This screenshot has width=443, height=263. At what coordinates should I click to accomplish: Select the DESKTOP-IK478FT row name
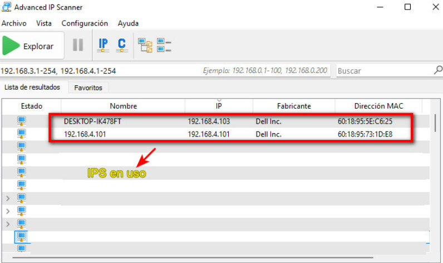(x=92, y=121)
